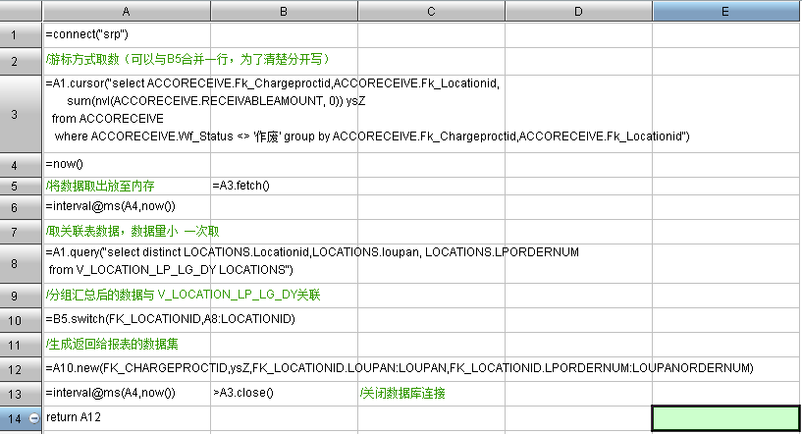Click empty cell B1
Viewport: 802px width, 434px height.
pyautogui.click(x=284, y=34)
